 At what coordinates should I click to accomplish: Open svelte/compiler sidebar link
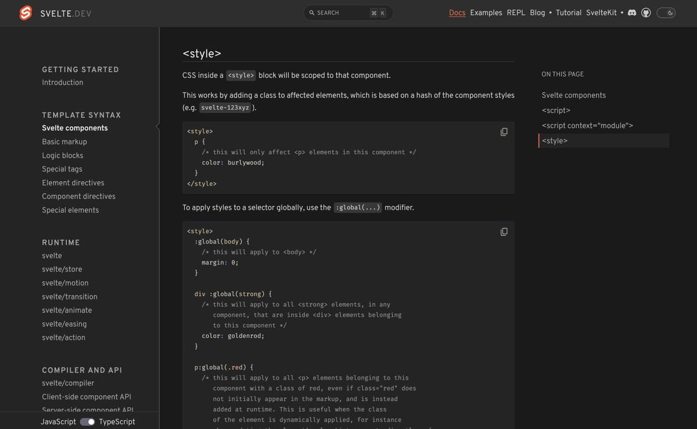pos(68,383)
